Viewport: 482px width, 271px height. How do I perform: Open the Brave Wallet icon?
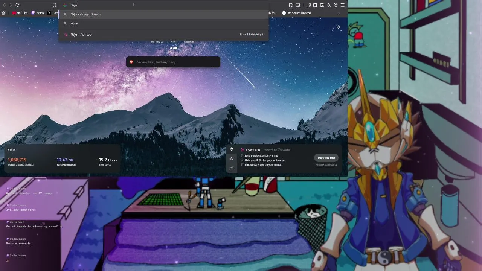coord(322,5)
